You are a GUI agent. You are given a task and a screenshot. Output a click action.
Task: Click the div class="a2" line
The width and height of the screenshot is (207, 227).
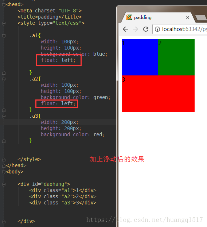63,197
